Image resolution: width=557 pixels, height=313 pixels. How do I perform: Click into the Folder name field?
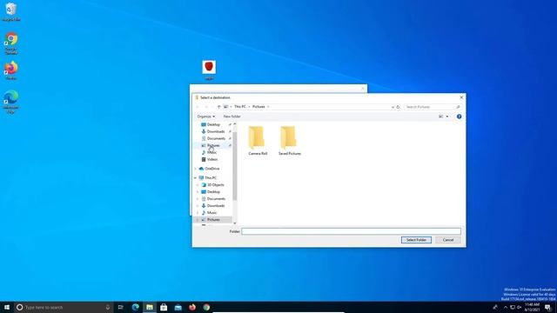click(x=351, y=231)
